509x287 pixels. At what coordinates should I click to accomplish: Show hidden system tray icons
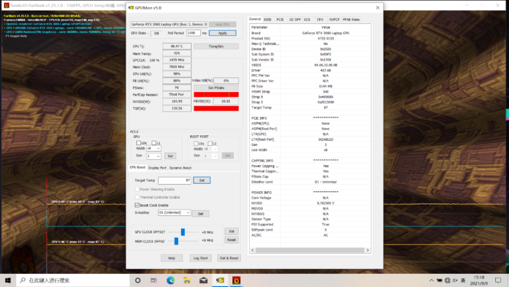[x=432, y=280]
